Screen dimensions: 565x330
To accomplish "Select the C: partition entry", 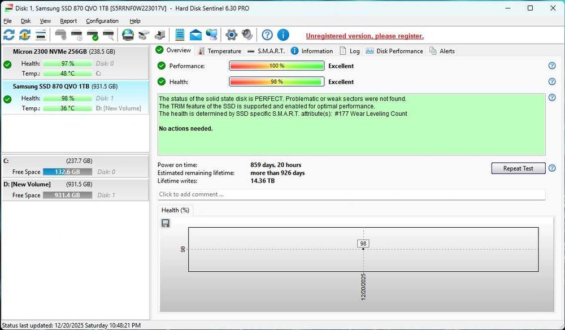I will (x=75, y=167).
